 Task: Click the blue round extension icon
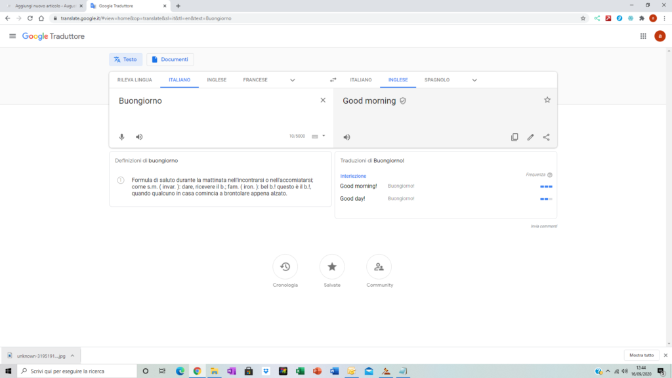click(619, 18)
